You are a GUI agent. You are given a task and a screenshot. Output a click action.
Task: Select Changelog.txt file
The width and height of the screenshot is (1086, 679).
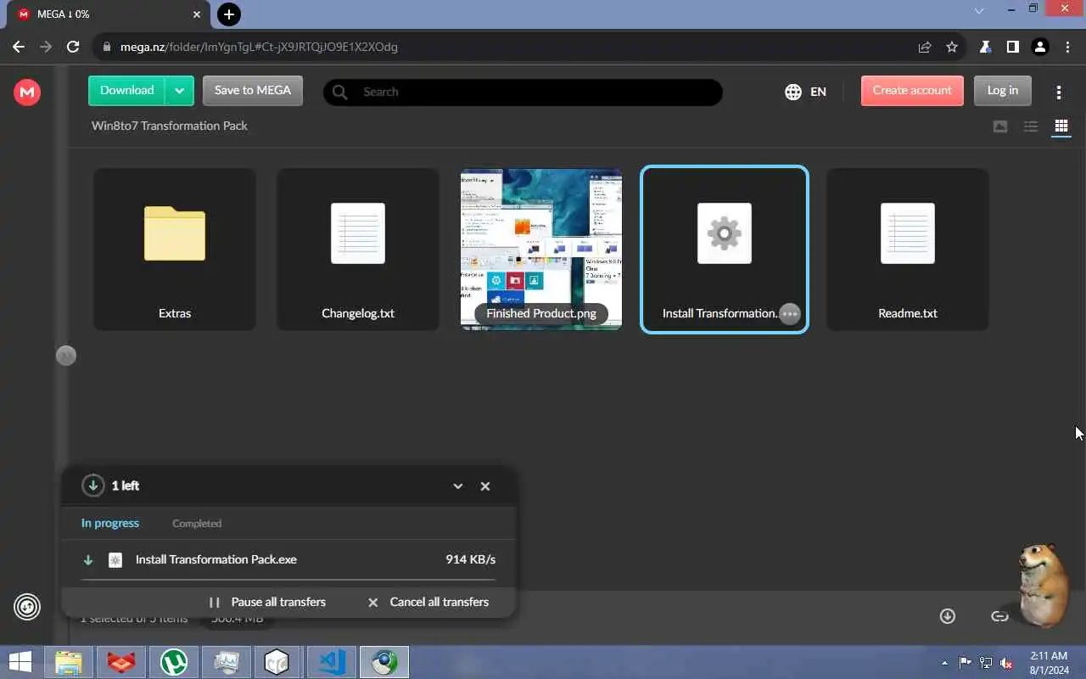click(x=358, y=249)
